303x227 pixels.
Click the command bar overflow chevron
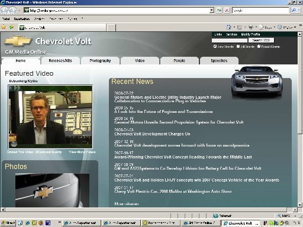click(301, 25)
